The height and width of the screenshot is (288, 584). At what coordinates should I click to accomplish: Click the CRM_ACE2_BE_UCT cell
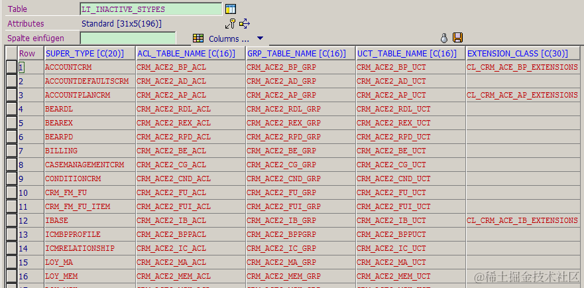click(410, 151)
